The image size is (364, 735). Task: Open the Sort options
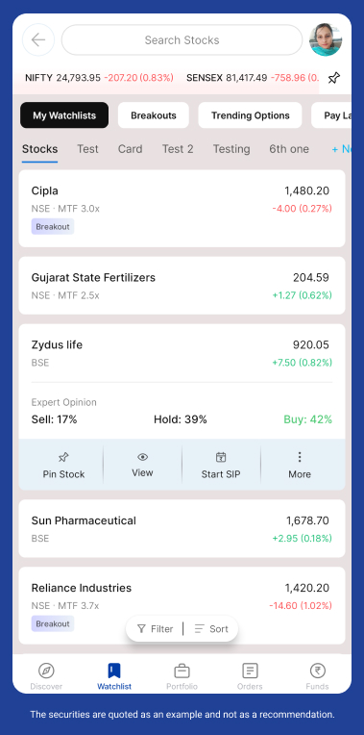[x=211, y=628]
